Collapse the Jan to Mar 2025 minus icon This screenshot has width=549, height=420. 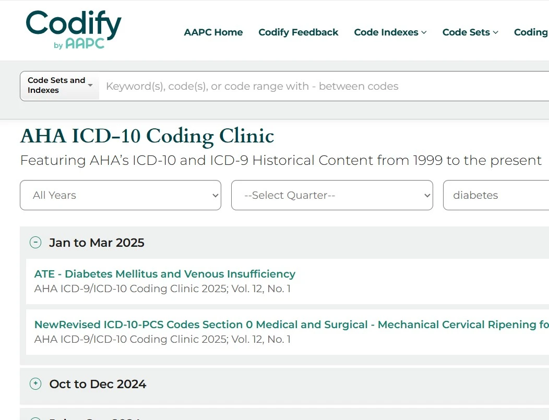coord(35,243)
